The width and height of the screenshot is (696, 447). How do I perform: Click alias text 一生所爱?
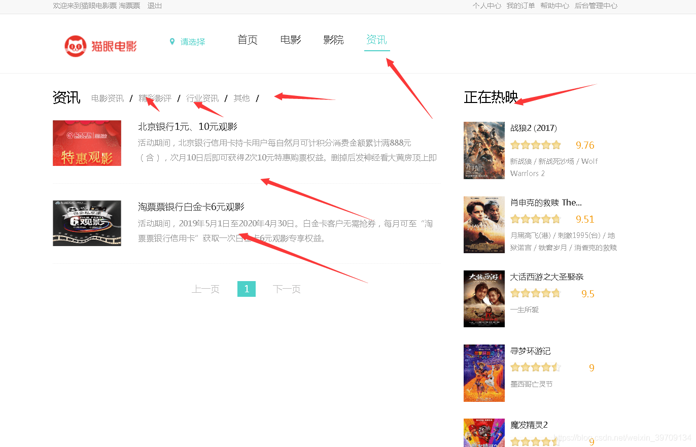[x=525, y=310]
